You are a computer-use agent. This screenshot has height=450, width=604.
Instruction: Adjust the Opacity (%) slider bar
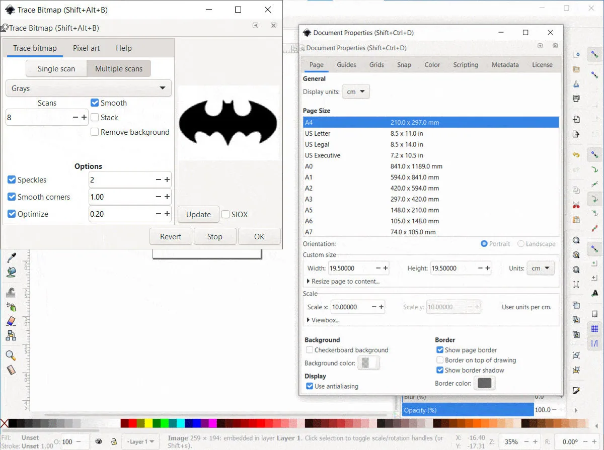[468, 410]
